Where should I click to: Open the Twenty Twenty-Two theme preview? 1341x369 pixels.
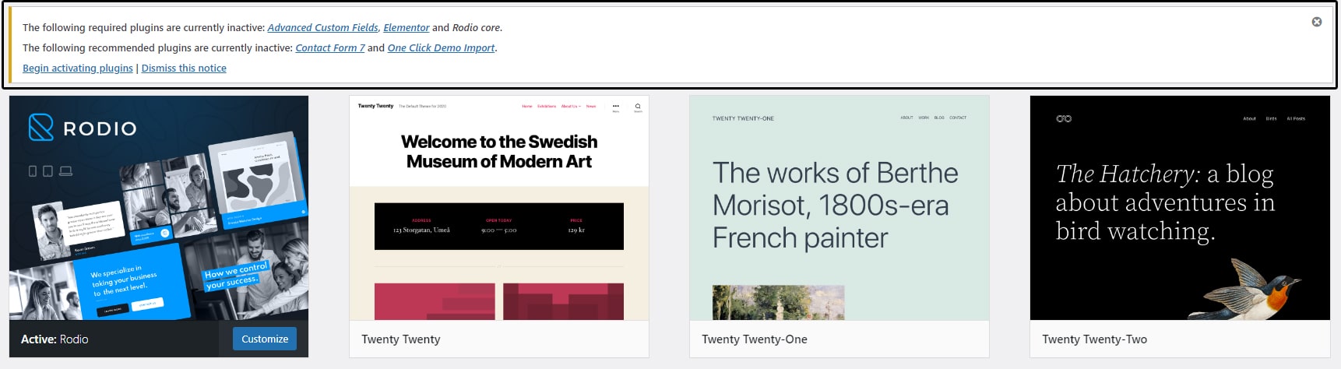1180,208
